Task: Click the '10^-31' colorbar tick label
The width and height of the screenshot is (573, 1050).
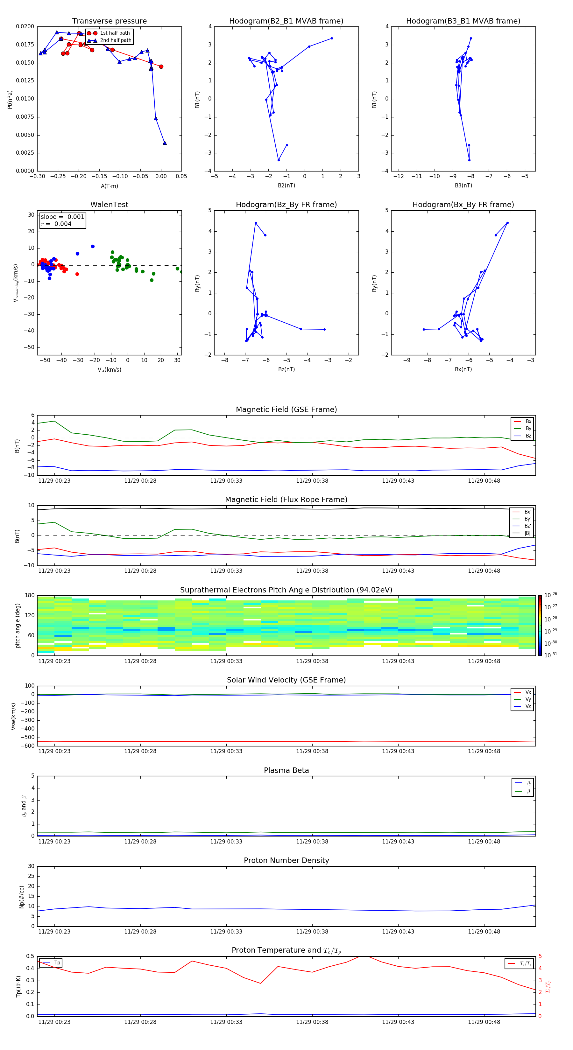Action: pos(551,655)
